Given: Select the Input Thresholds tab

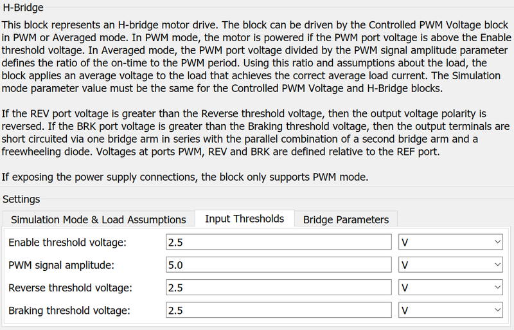Looking at the screenshot, I should tap(244, 219).
